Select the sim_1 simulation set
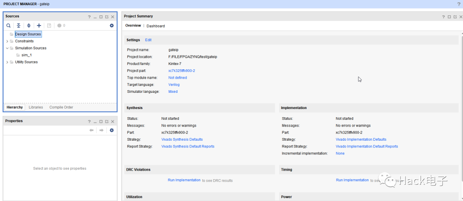Image resolution: width=463 pixels, height=201 pixels. [27, 55]
